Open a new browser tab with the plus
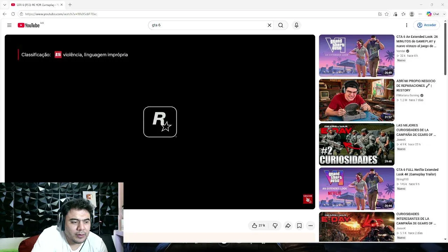448x252 pixels. pyautogui.click(x=70, y=5)
